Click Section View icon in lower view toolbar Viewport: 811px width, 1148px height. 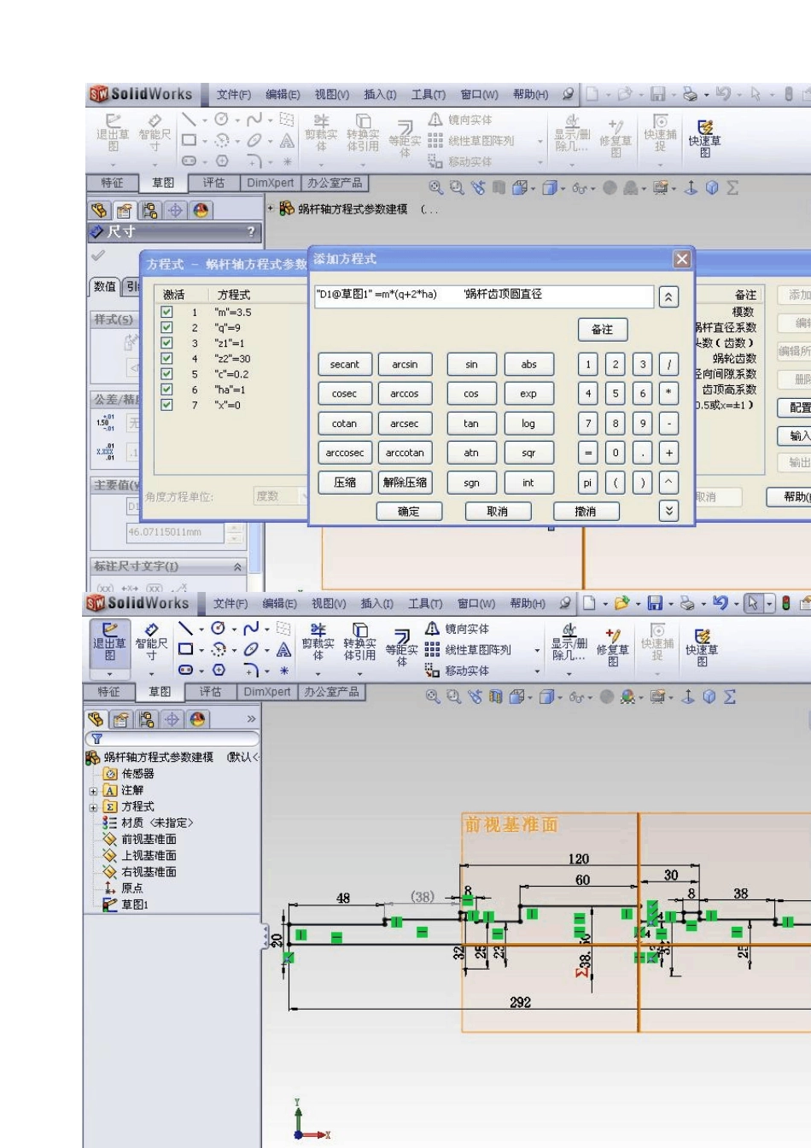click(496, 697)
